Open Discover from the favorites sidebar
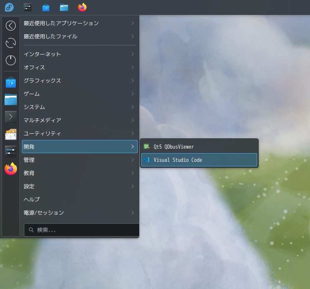 (11, 83)
